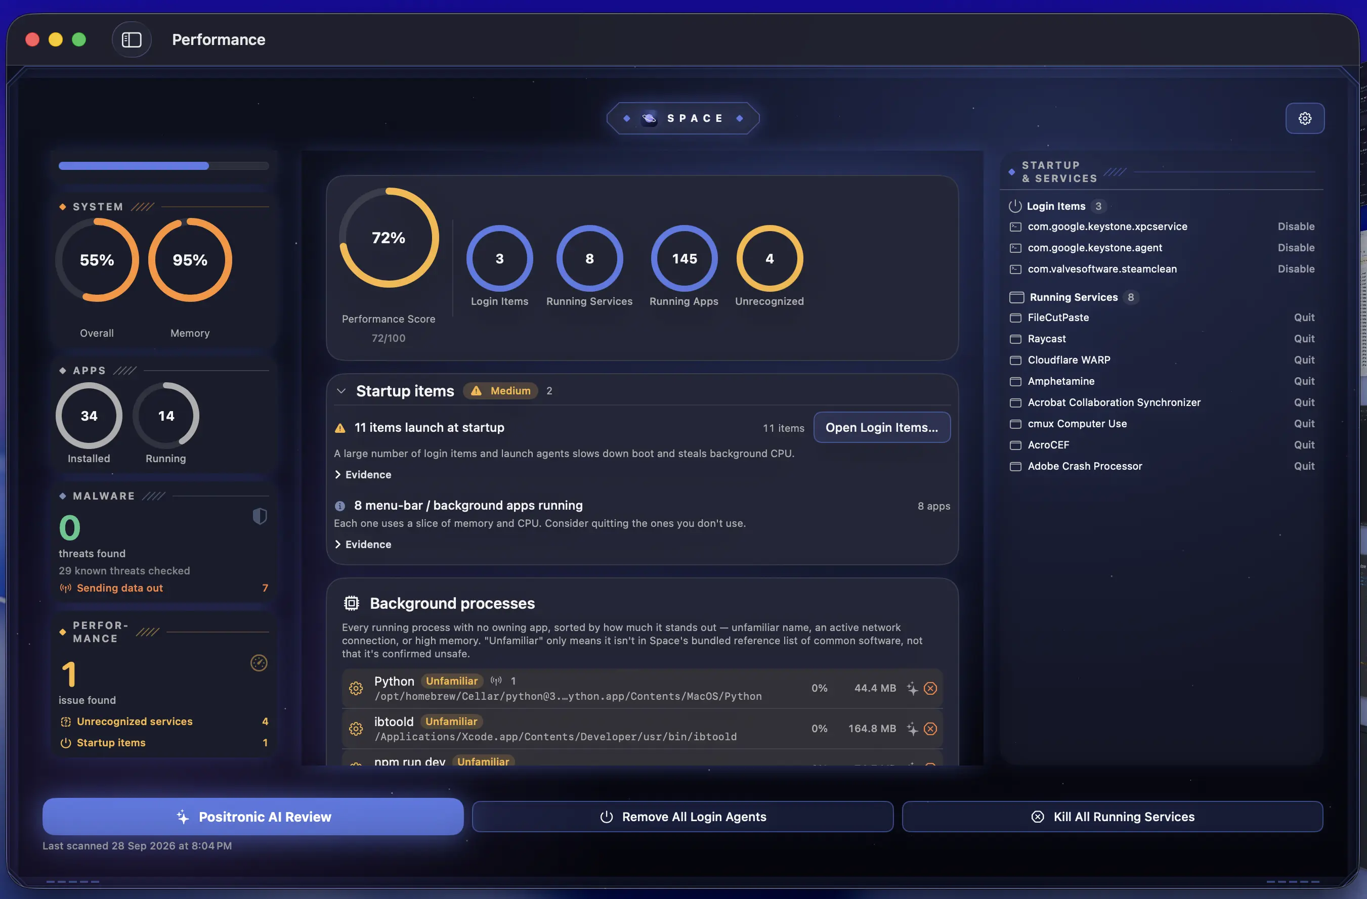This screenshot has width=1367, height=899.
Task: Disable com.google.keystone.xpcservice login item
Action: [1296, 227]
